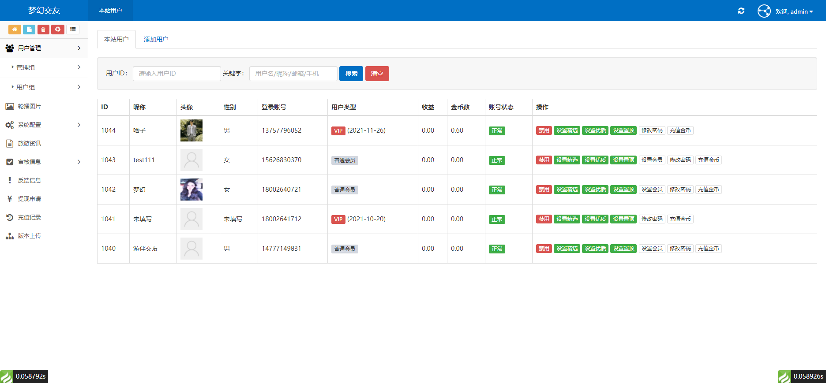The width and height of the screenshot is (826, 383).
Task: Click the red trash shortcut icon
Action: point(43,30)
